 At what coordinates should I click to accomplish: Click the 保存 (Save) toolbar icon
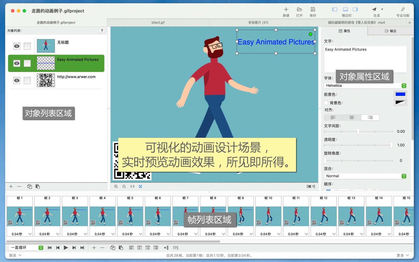(313, 10)
